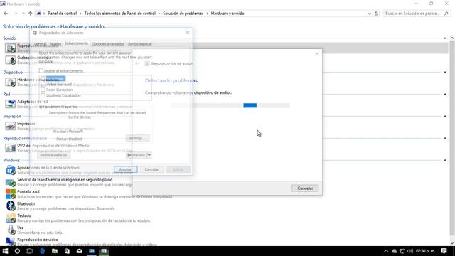Click Cancelar in the troubleshooter dialog
This screenshot has width=455, height=256.
coord(305,188)
